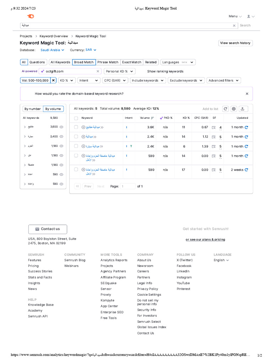Check the box for the 2 weeks row
Image resolution: width=273 pixels, height=364 pixels.
pyautogui.click(x=76, y=170)
